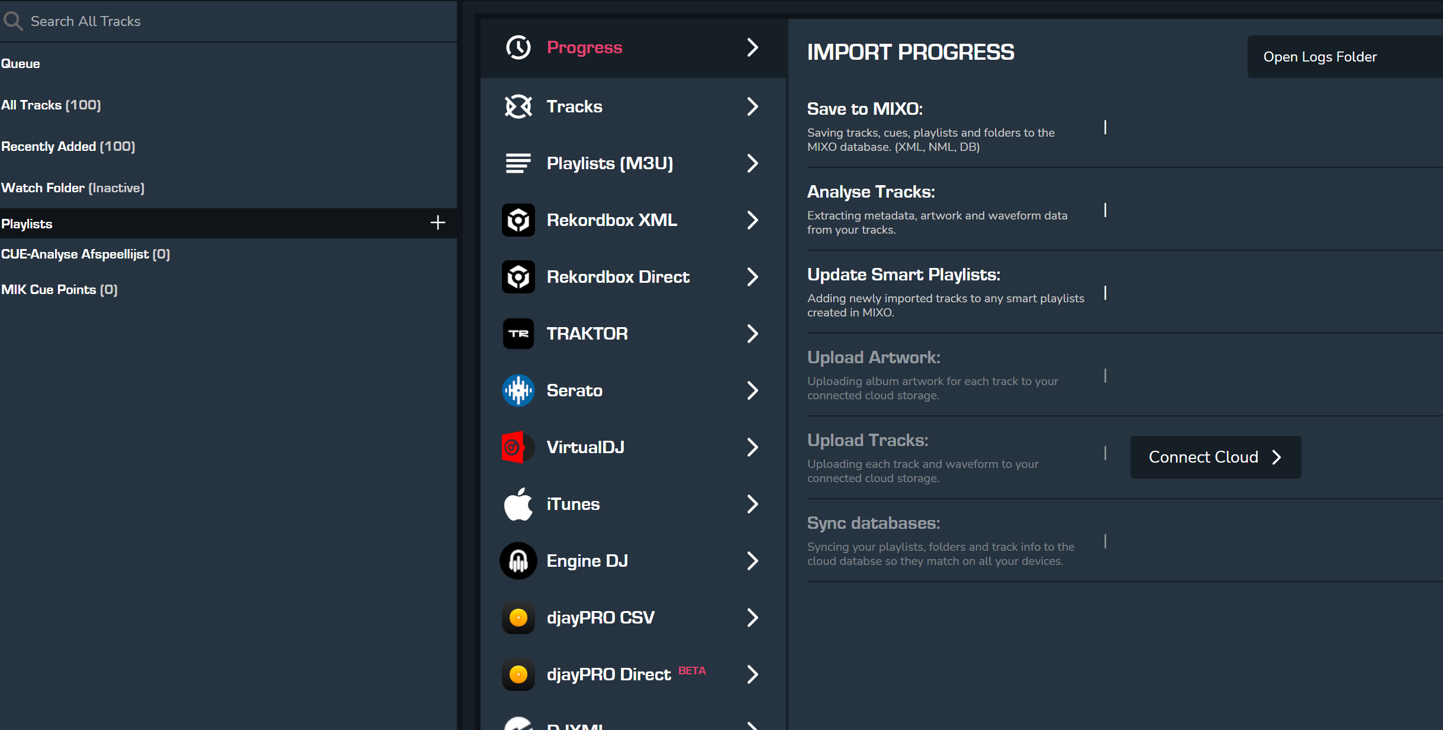Click the Serato waveform icon

pyautogui.click(x=518, y=390)
